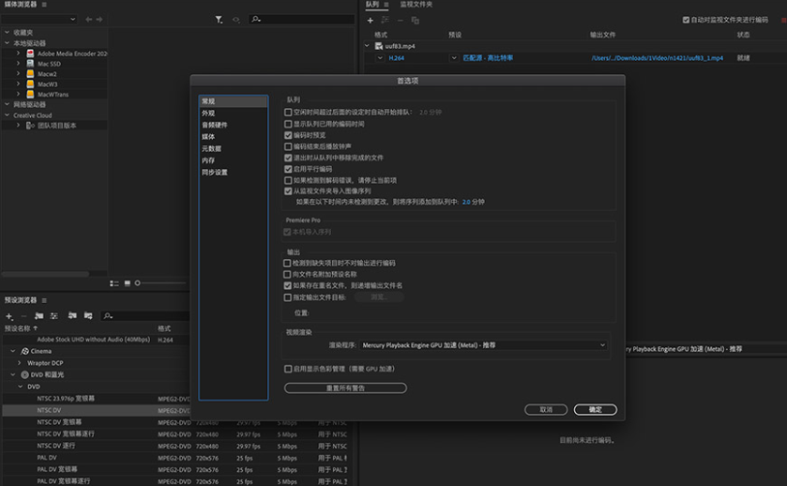This screenshot has width=787, height=486.
Task: Collapse the Creative Cloud section
Action: (x=7, y=115)
